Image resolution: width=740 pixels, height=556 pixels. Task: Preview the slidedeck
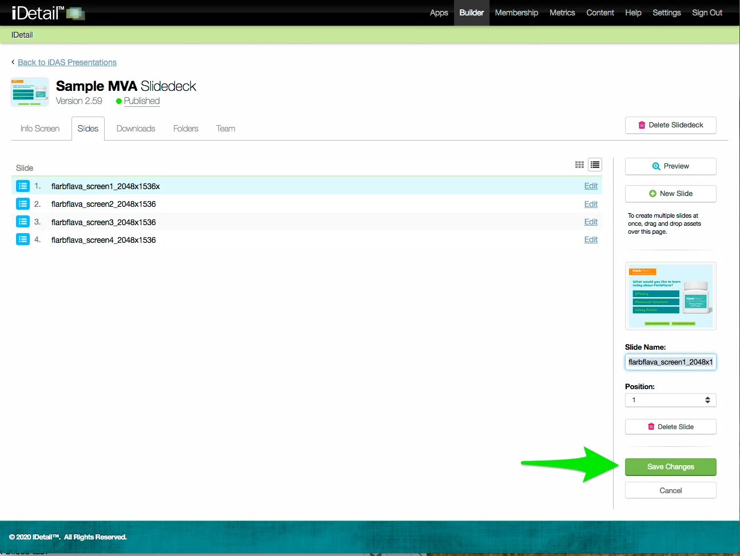[x=670, y=166]
